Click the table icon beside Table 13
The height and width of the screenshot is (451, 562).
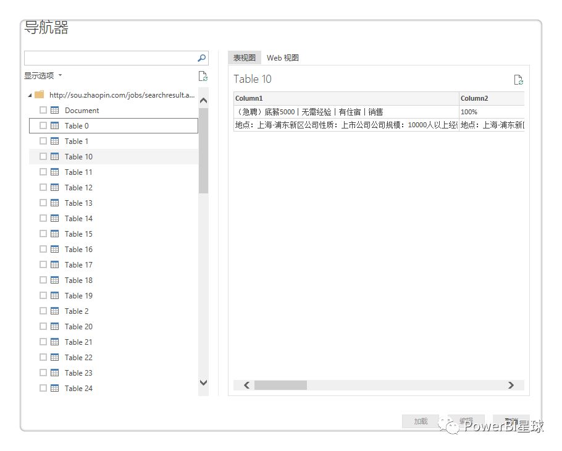click(54, 203)
